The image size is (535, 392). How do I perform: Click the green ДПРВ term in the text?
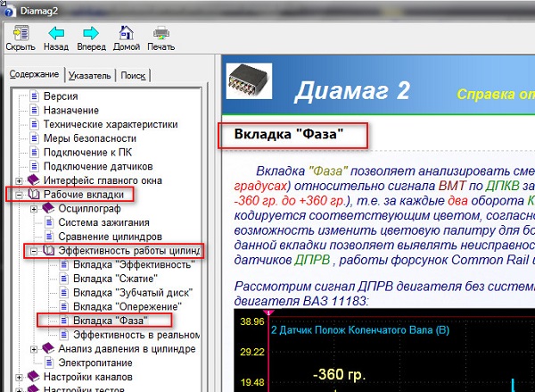pos(312,260)
